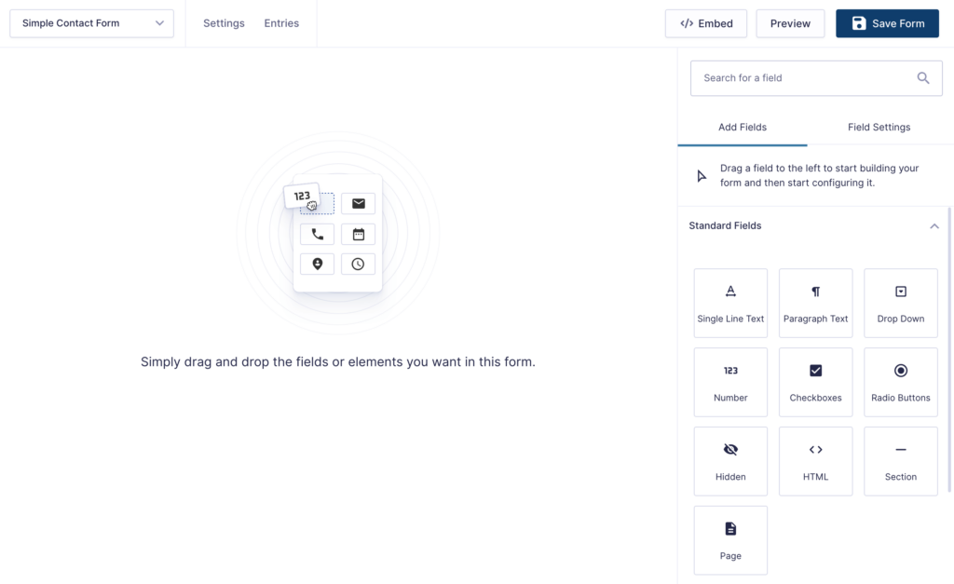Open the form Settings menu
The height and width of the screenshot is (584, 954).
tap(224, 23)
